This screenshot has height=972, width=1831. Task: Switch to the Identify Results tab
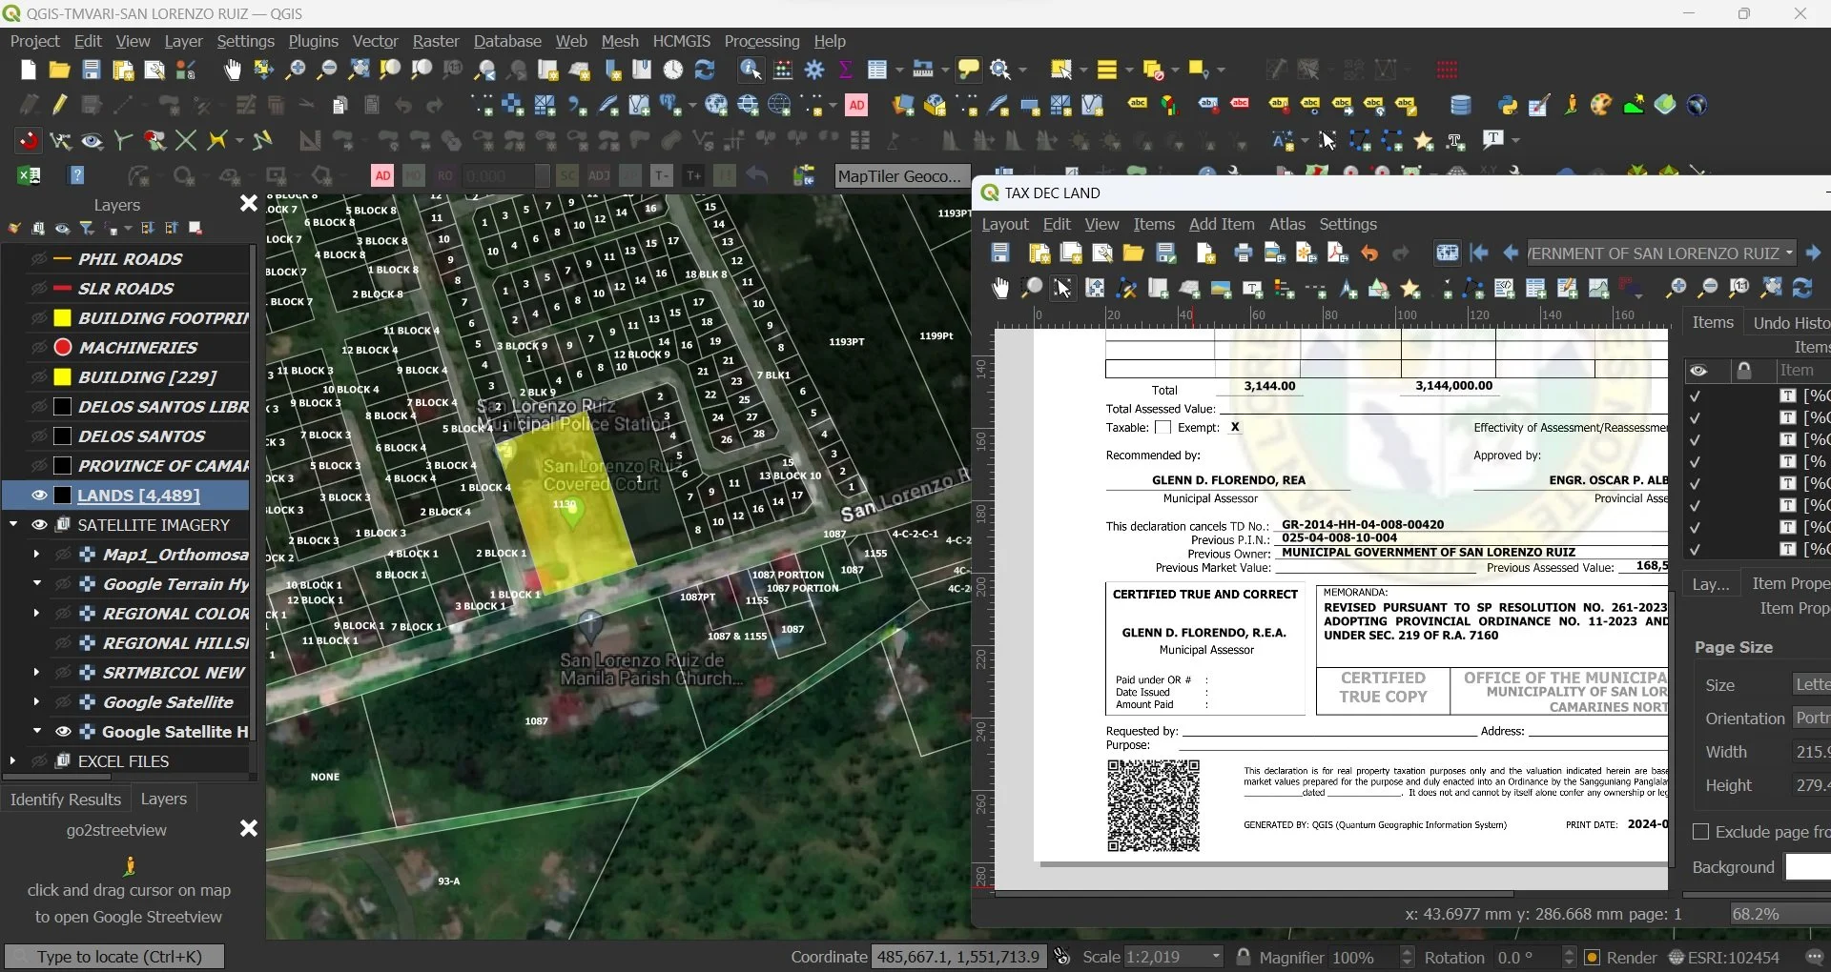tap(65, 800)
